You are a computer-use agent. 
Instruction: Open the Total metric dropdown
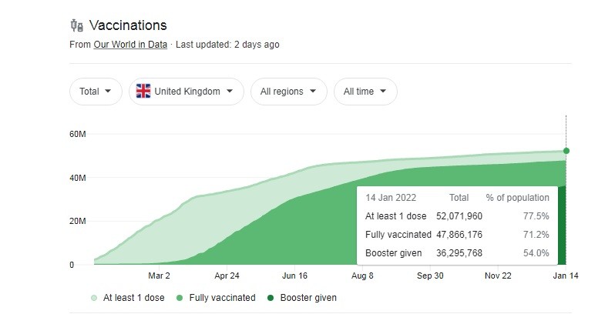(x=96, y=92)
